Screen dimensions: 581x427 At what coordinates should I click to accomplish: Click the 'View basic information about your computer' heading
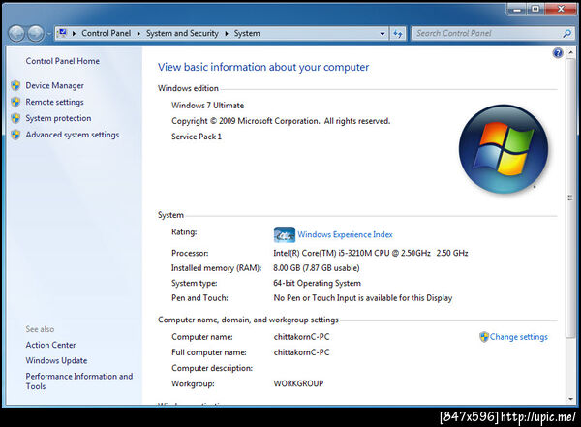pyautogui.click(x=263, y=67)
